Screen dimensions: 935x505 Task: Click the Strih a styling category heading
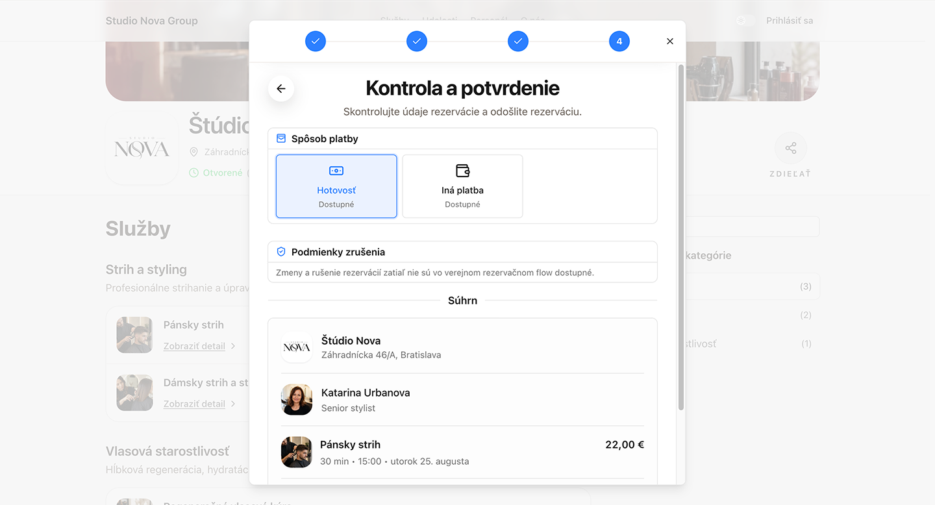point(146,269)
